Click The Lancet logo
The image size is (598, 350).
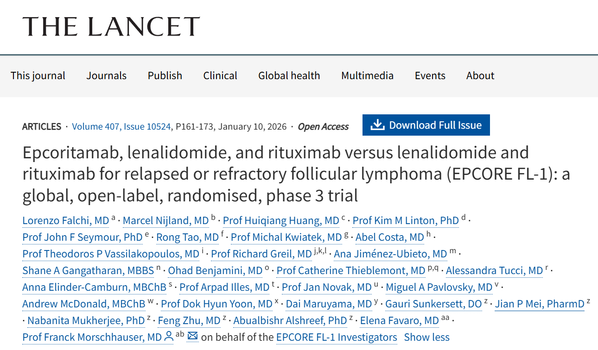click(x=111, y=26)
